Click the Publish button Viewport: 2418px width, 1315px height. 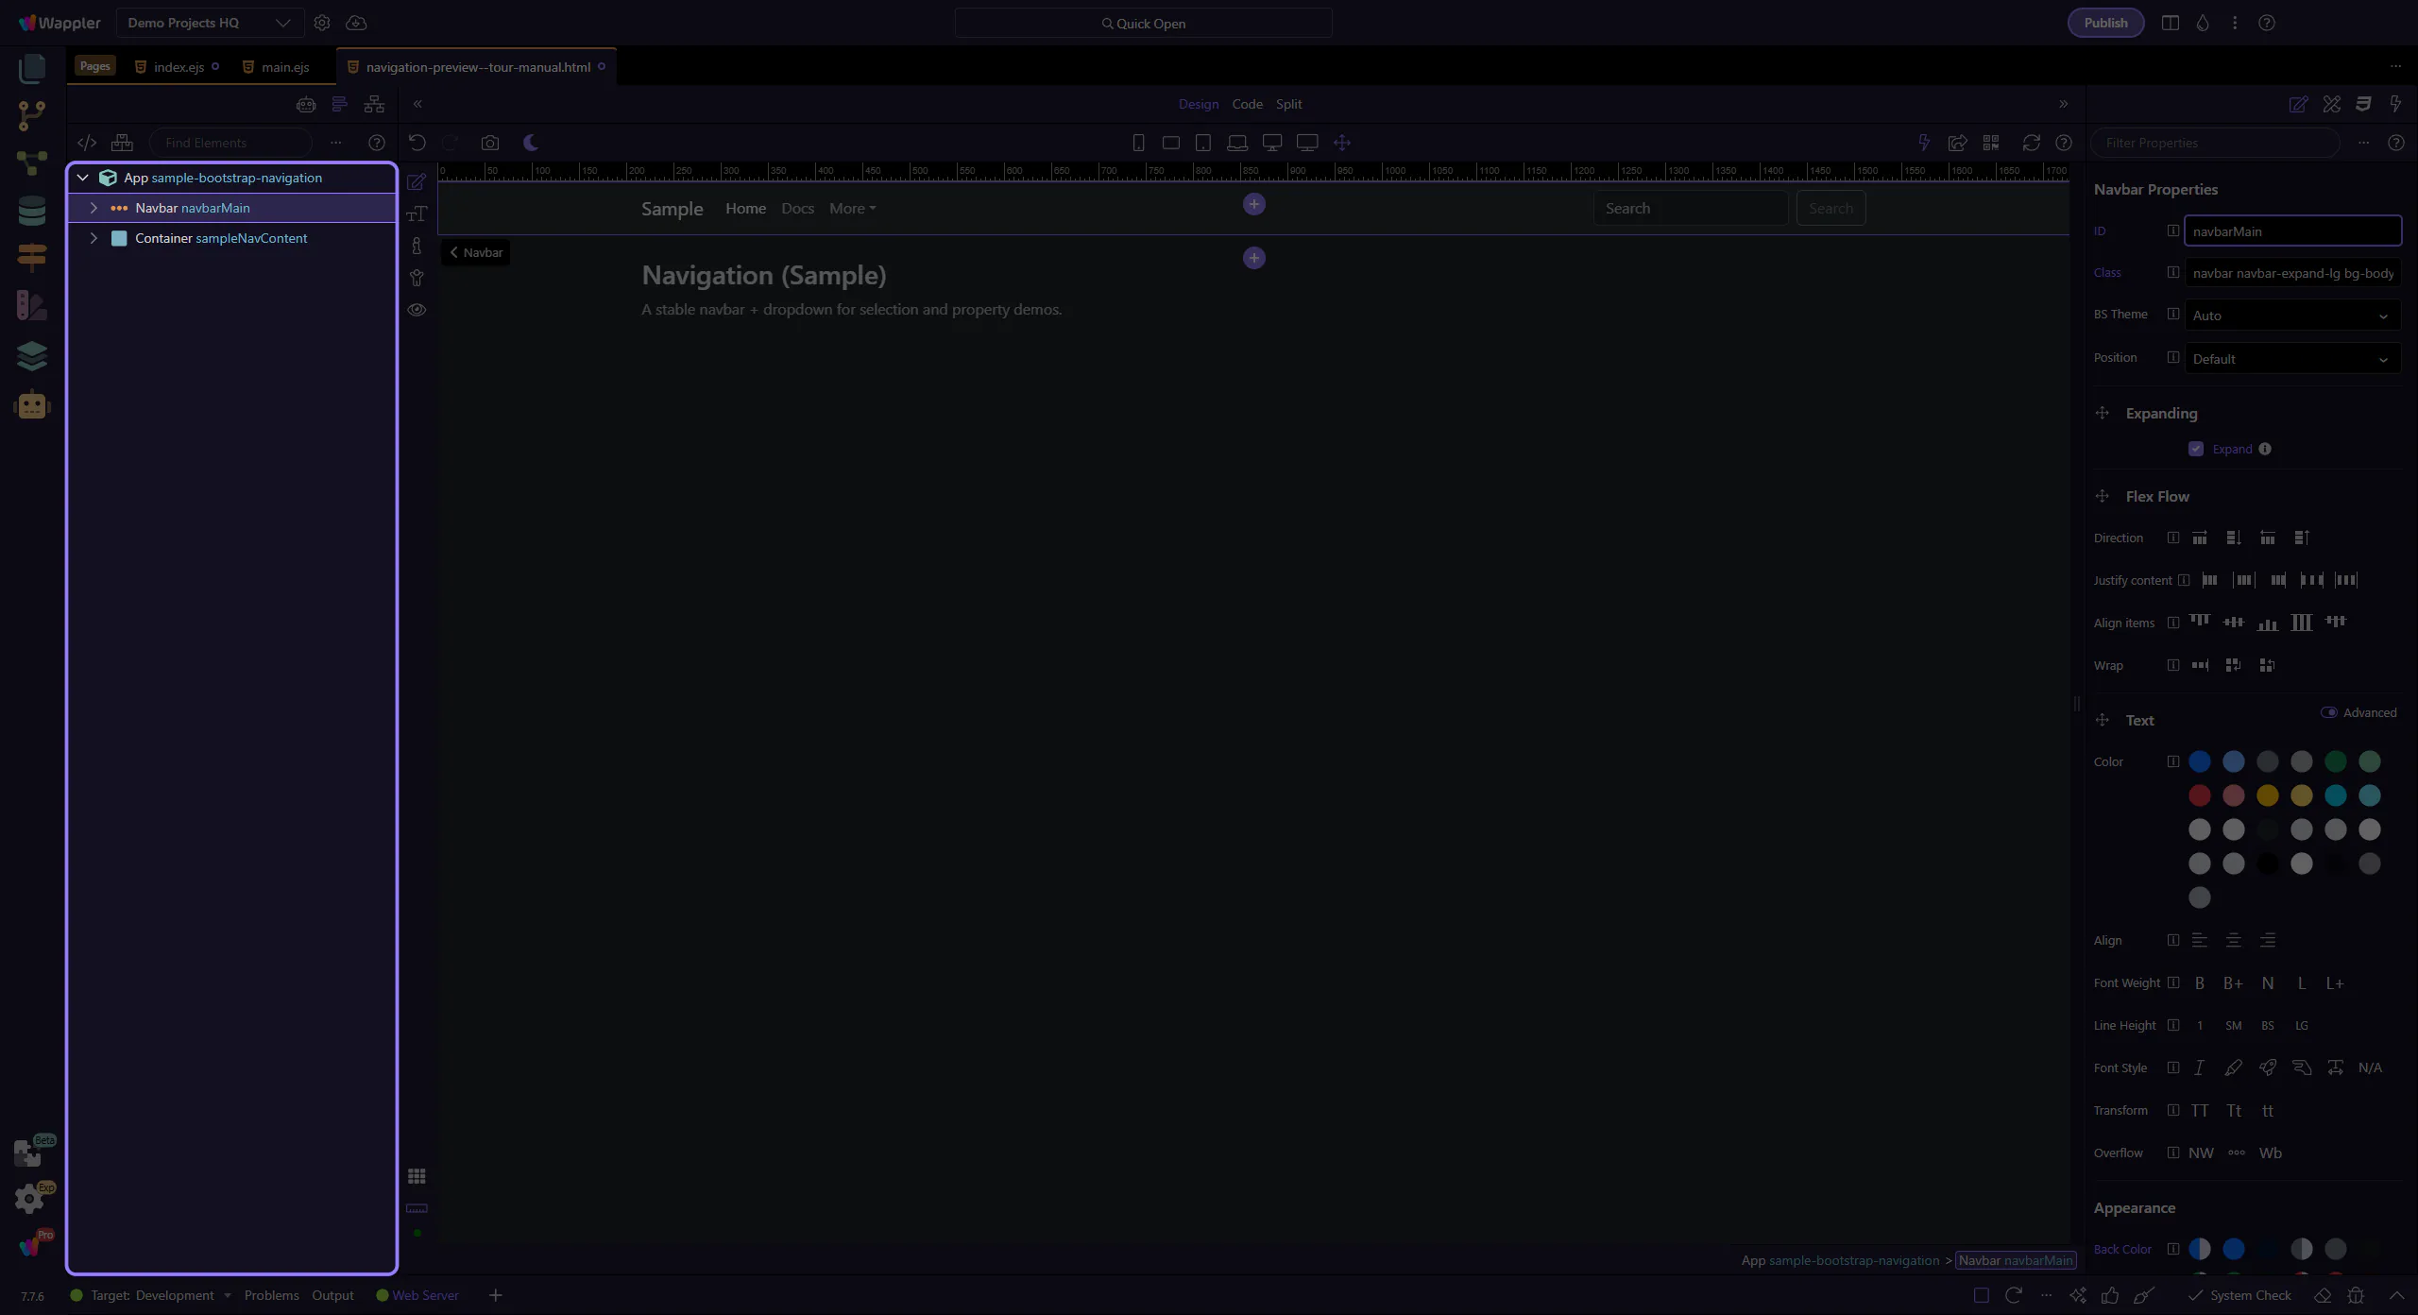coord(2105,23)
